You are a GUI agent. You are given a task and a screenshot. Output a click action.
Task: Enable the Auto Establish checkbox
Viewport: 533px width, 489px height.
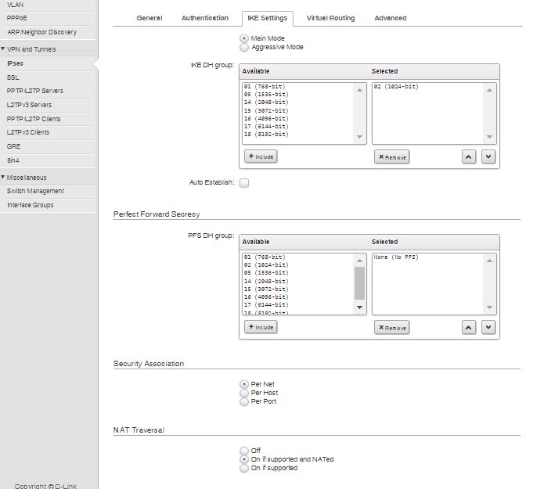pos(244,183)
